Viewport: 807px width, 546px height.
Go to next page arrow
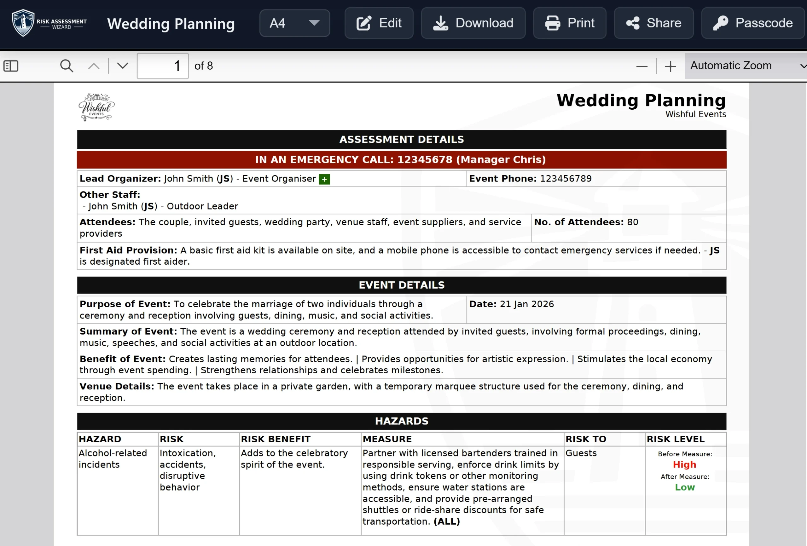coord(123,66)
